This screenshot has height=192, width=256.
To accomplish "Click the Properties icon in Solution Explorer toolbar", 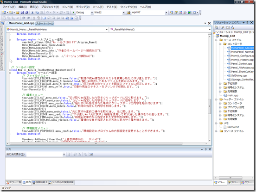I will pos(217,27).
